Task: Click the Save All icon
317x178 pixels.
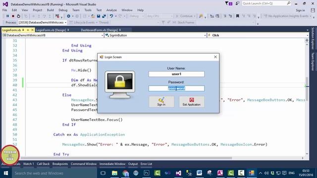Action: click(104, 16)
